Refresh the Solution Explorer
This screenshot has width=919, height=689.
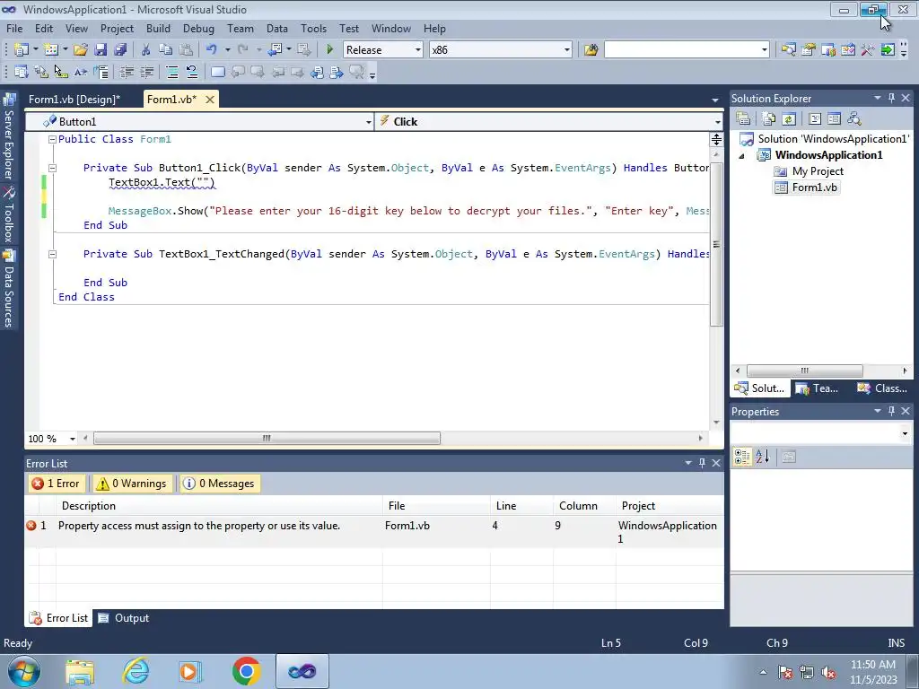tap(789, 119)
